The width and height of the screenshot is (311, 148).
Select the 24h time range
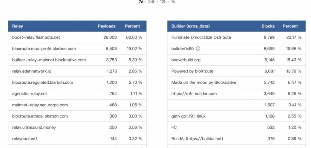click(x=151, y=2)
